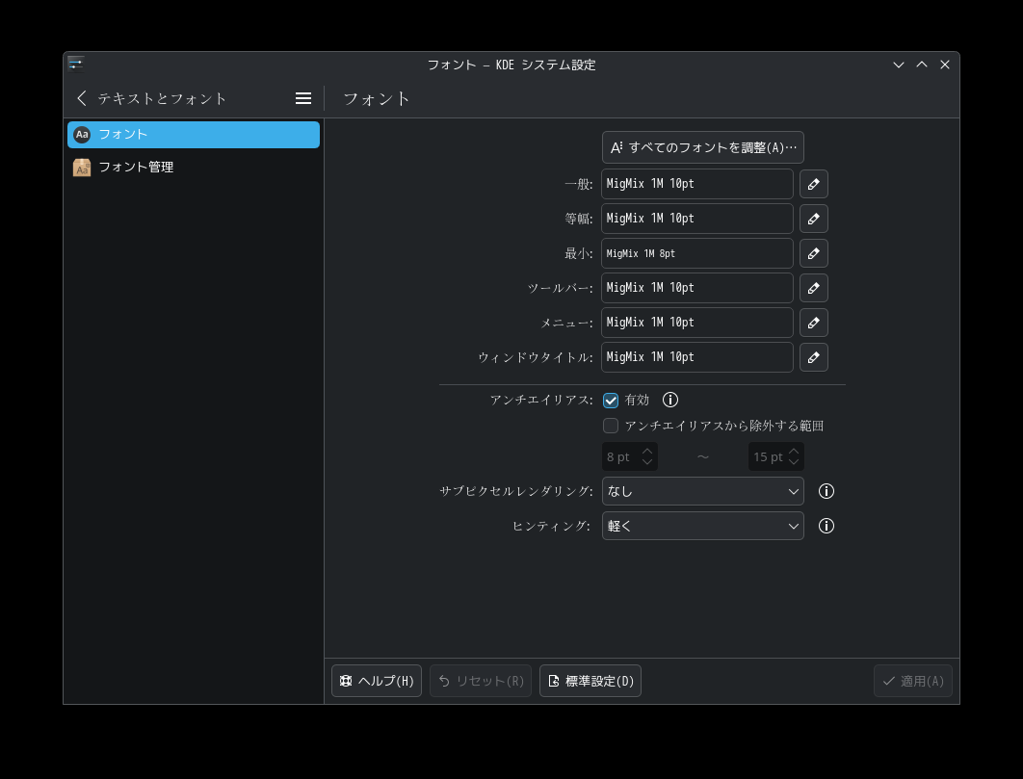
Task: Click the edit pencil for 最小 font
Action: pos(814,253)
